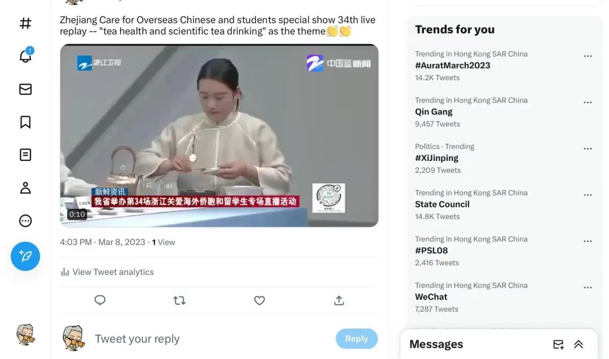Open the More circle menu in sidebar

(25, 221)
